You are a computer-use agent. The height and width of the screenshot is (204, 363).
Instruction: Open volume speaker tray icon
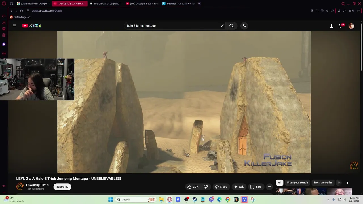(x=344, y=199)
